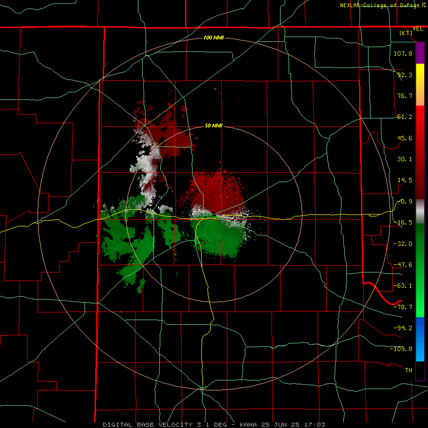Click the gray near-zero segment of color bar
Viewport: 428px width, 428px height.
[420, 212]
